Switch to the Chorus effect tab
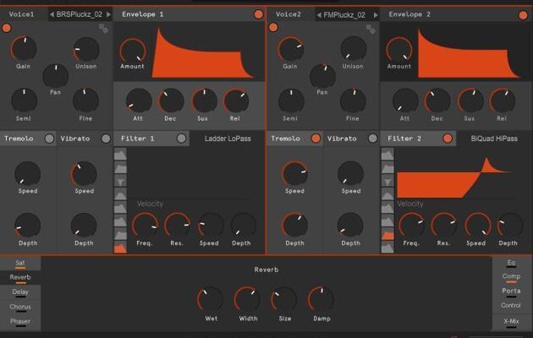The height and width of the screenshot is (338, 533). click(20, 307)
